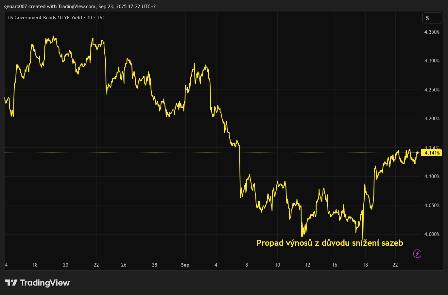This screenshot has height=295, width=448.
Task: Click the 4.350% price axis label
Action: (x=432, y=32)
